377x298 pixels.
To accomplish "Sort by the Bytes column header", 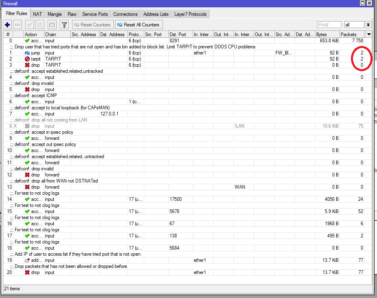I will (327, 34).
